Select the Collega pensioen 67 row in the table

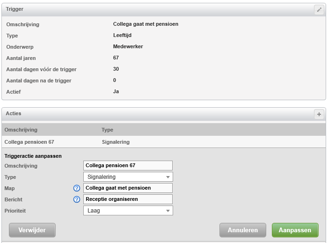[164, 142]
